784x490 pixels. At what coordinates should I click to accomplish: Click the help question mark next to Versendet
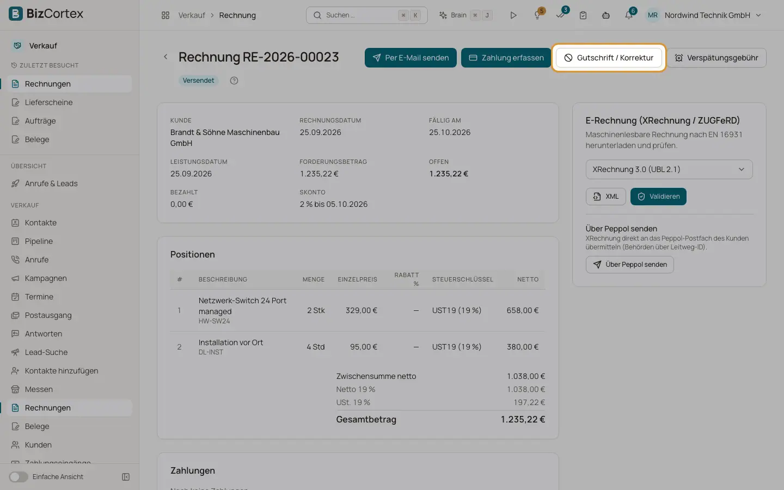pos(234,81)
